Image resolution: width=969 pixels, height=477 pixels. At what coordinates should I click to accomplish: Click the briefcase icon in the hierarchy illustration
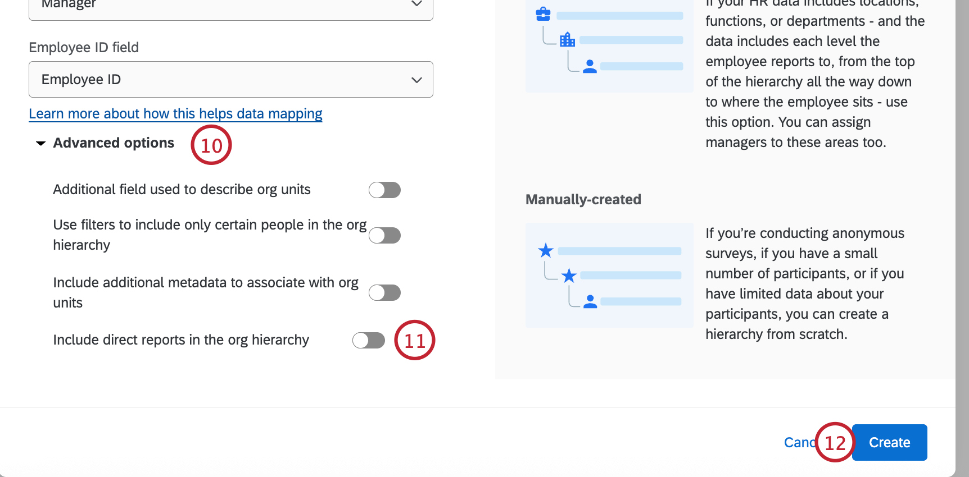[543, 14]
